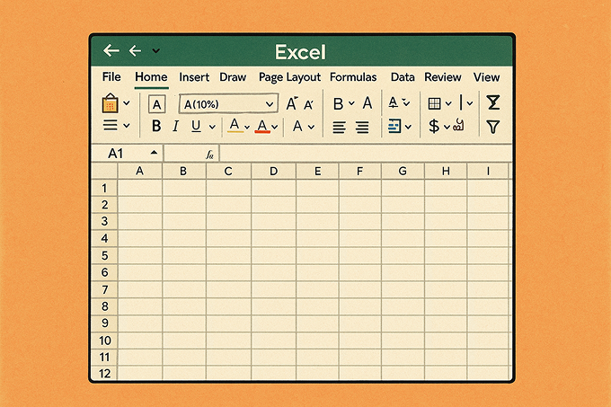Open the File tab
This screenshot has height=407, width=611.
pos(111,76)
